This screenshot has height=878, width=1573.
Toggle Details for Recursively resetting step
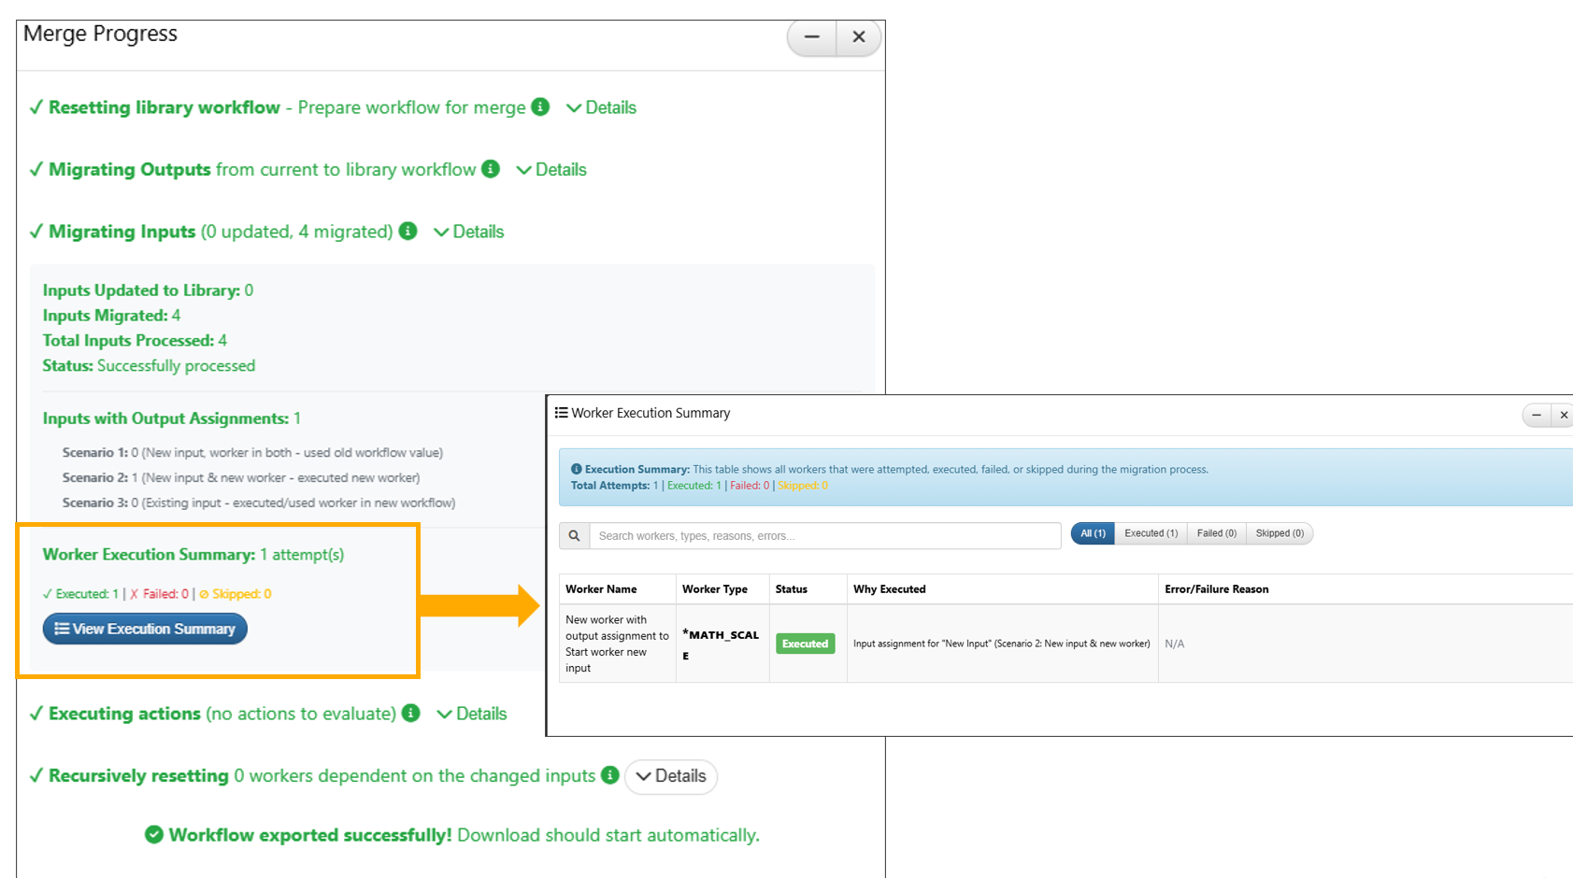[671, 776]
